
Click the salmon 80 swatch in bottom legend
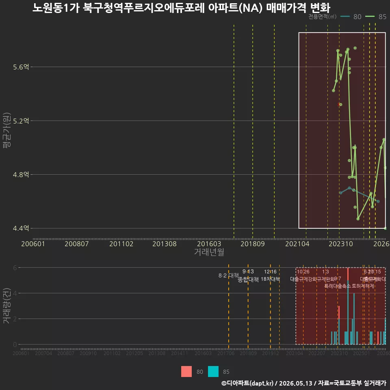click(x=186, y=371)
